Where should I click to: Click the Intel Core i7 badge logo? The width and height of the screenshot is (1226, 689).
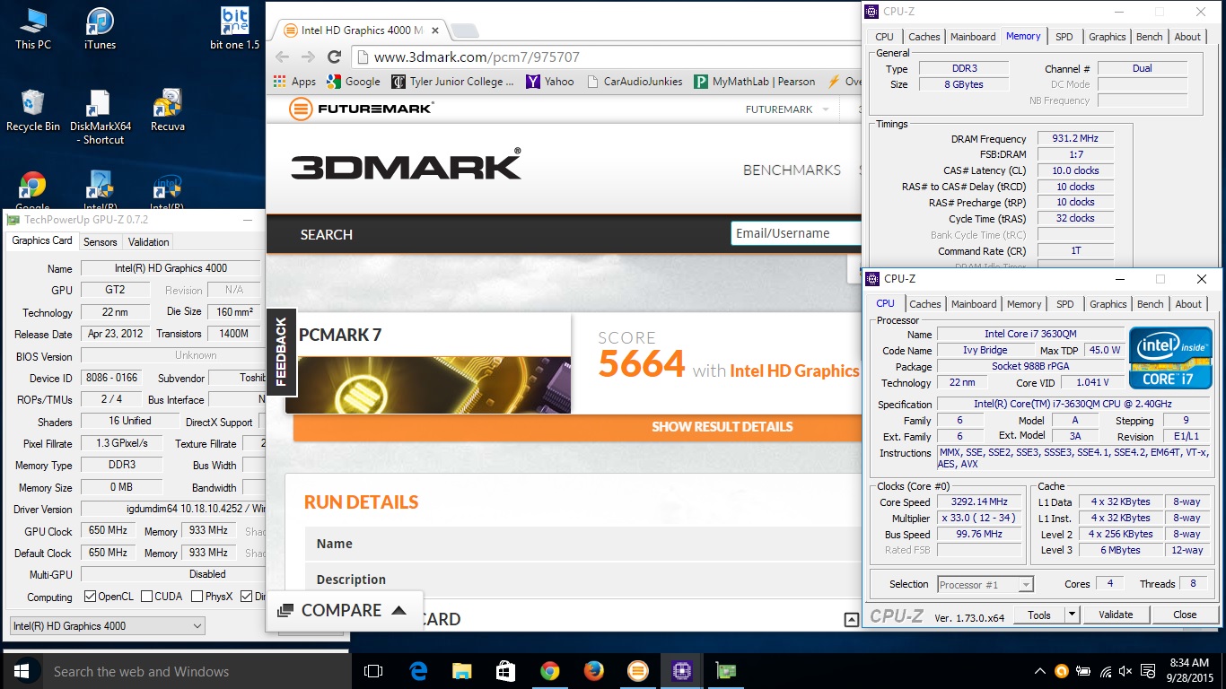(x=1170, y=358)
